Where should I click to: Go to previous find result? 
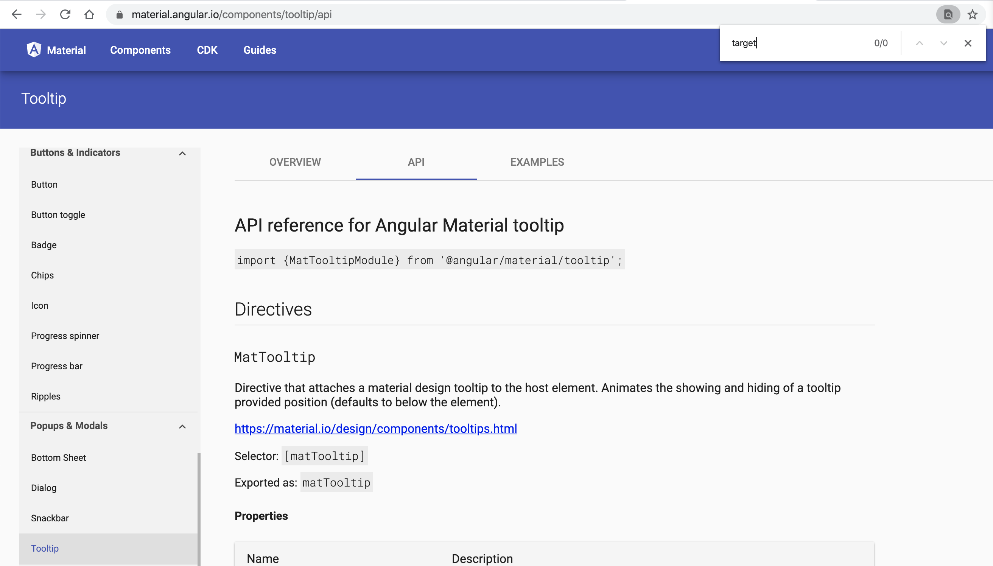click(919, 43)
